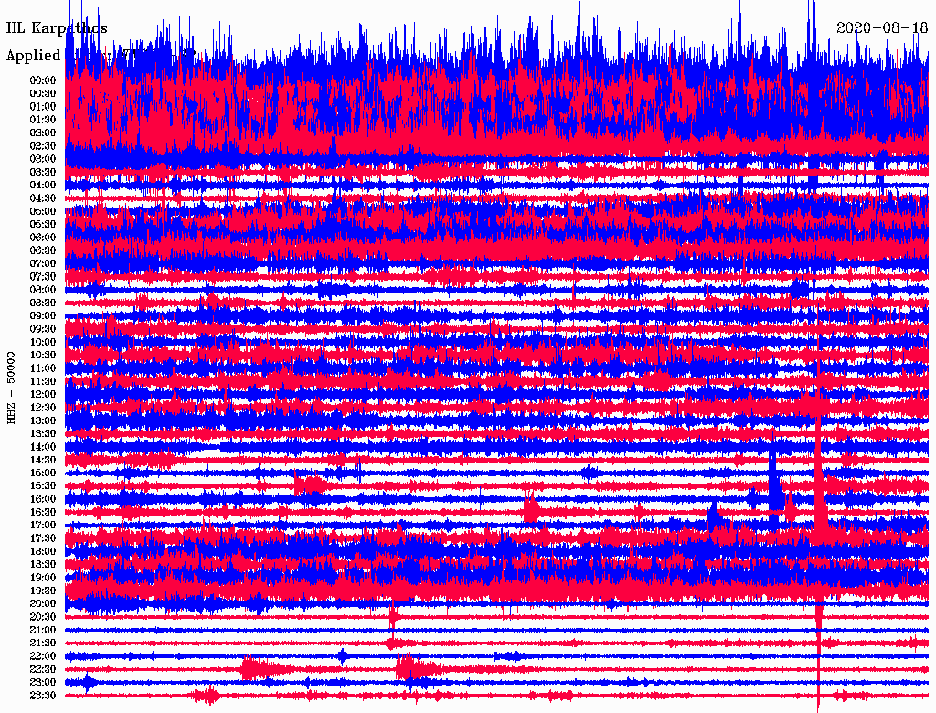Select the 14:30 time label
Viewport: 936px width, 713px height.
(43, 461)
